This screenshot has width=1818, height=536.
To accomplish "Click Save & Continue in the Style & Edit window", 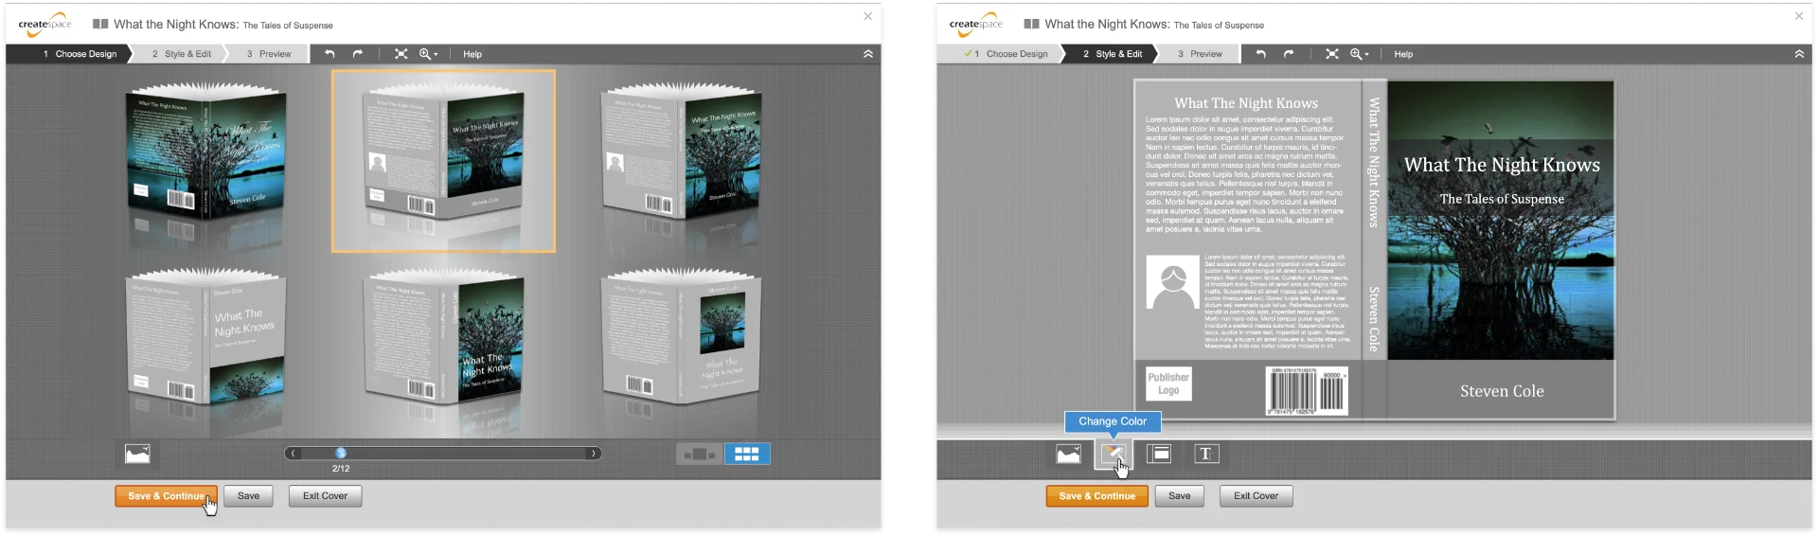I will point(1096,496).
